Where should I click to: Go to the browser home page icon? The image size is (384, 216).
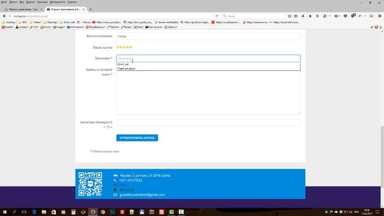click(x=310, y=16)
